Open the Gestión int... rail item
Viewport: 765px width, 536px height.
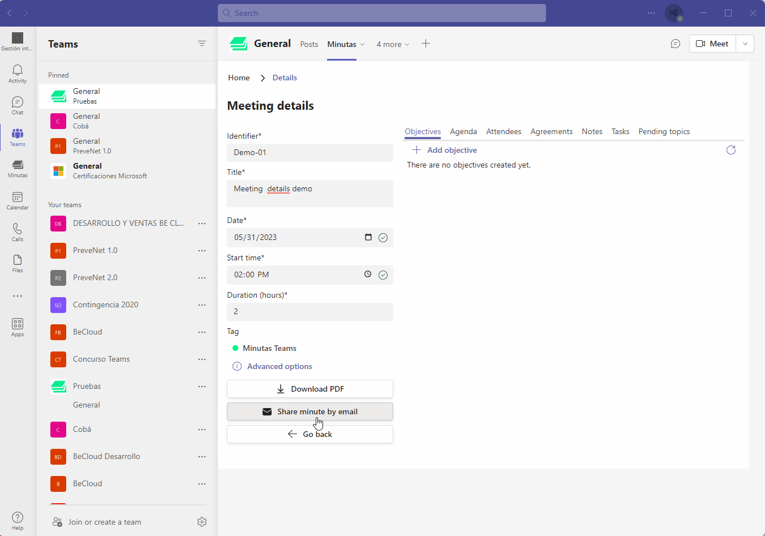point(18,42)
